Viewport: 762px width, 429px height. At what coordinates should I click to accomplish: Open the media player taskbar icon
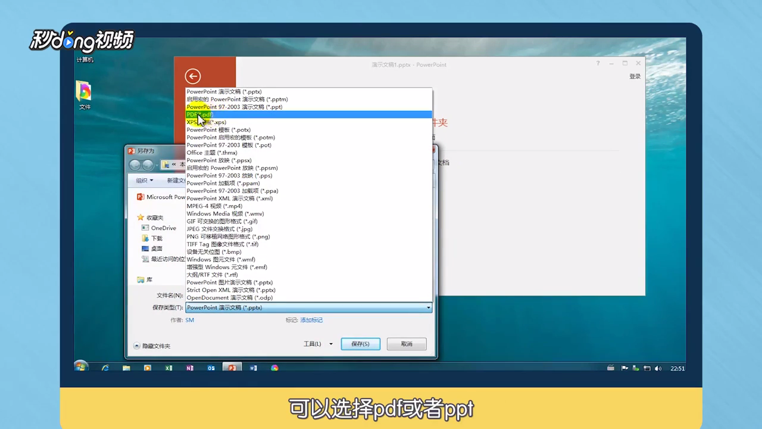[148, 368]
